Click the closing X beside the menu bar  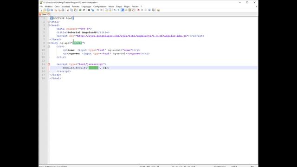[257, 6]
